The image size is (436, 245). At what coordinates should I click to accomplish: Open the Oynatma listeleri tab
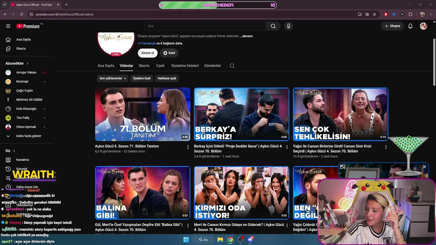point(185,66)
